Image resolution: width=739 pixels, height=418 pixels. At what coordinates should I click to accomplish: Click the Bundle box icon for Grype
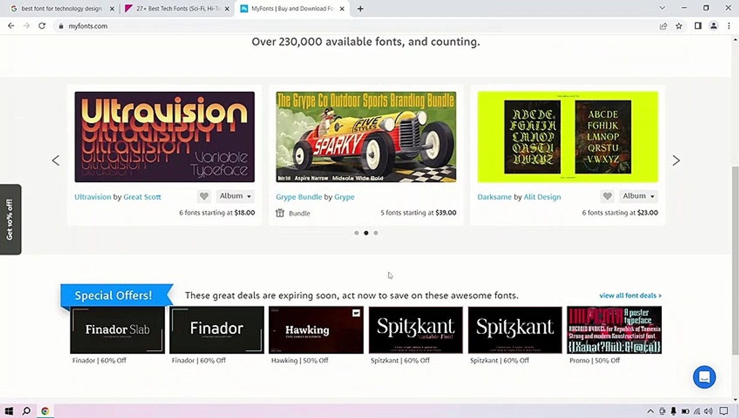coord(280,213)
